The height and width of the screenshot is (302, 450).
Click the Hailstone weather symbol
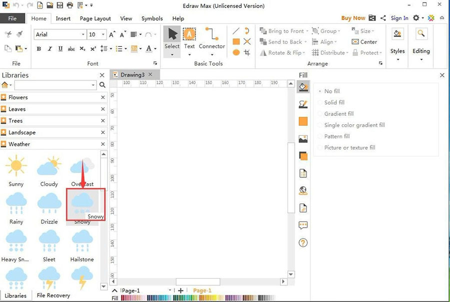pos(82,241)
